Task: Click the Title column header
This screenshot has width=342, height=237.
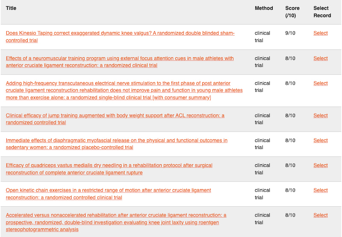Action: [11, 8]
